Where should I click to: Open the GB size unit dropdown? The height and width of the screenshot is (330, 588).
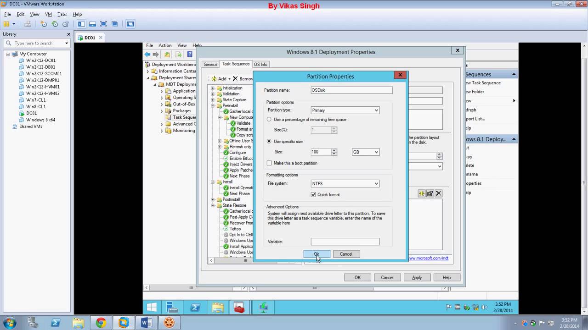pos(366,152)
